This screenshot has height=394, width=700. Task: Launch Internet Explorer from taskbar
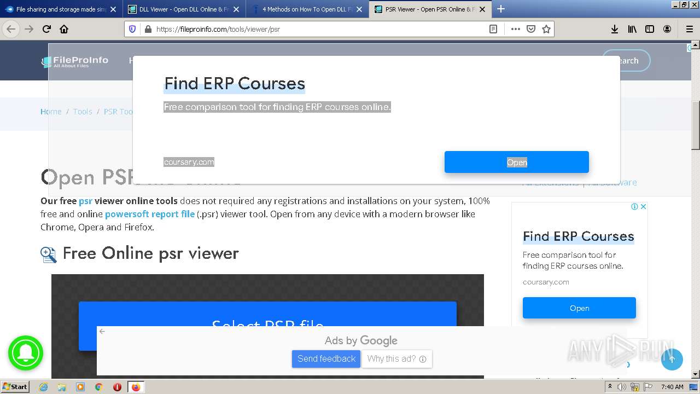43,387
